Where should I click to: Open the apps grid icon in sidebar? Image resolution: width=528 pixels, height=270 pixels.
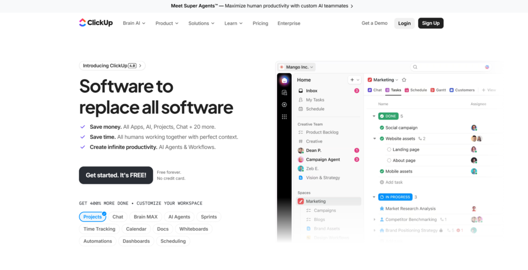284,116
